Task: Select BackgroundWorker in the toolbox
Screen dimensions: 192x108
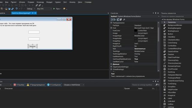Action: click(175, 25)
